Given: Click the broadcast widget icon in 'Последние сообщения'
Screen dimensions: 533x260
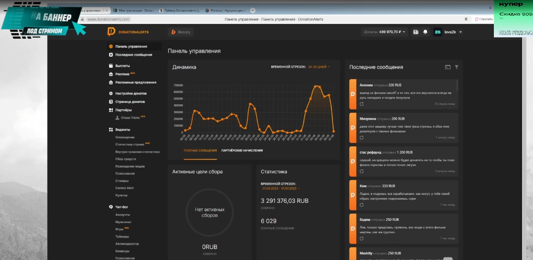Looking at the screenshot, I should (448, 67).
